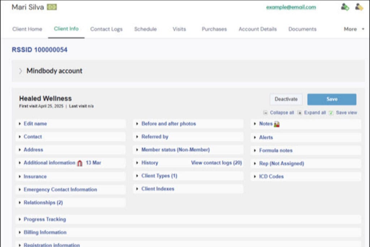The width and height of the screenshot is (370, 247).
Task: Click the minus icon for Collapse all
Action: pos(266,113)
